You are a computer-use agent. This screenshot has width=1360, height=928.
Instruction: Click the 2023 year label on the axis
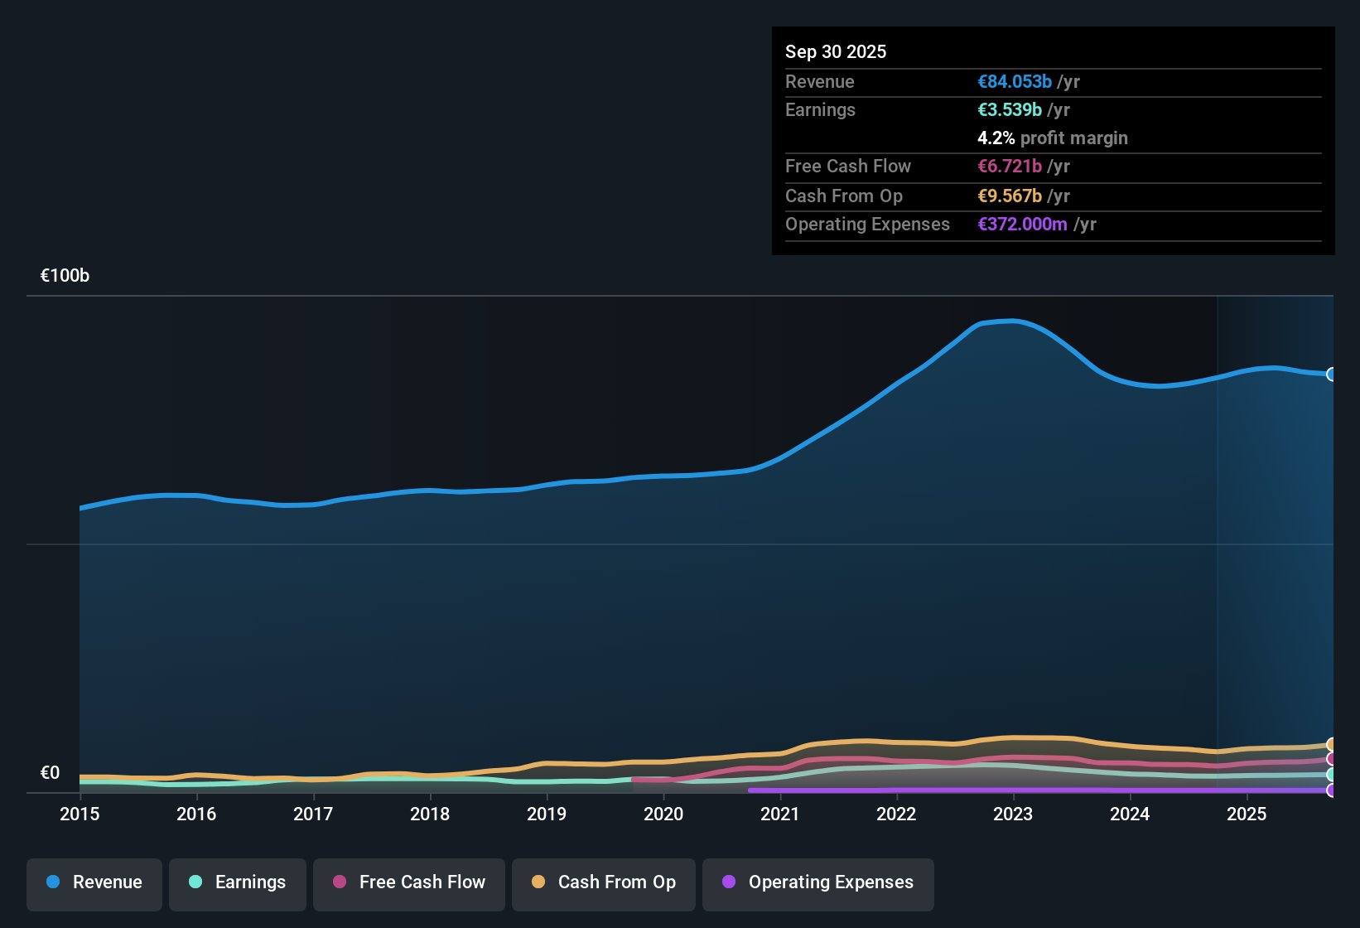click(1013, 814)
